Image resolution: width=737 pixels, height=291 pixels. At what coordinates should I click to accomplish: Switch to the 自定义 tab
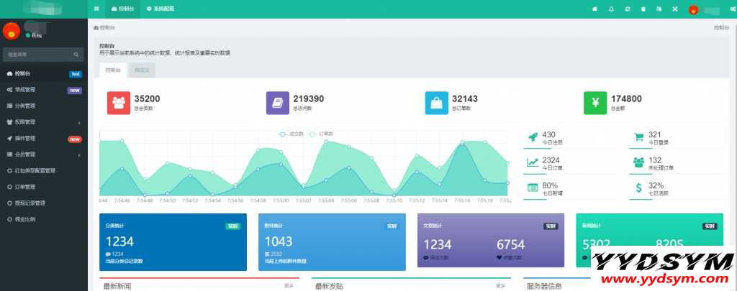pyautogui.click(x=141, y=70)
